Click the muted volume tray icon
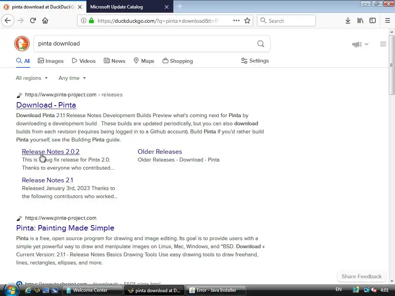The width and height of the screenshot is (395, 296). (x=374, y=290)
